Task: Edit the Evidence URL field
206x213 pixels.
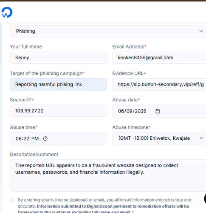Action: tap(159, 84)
